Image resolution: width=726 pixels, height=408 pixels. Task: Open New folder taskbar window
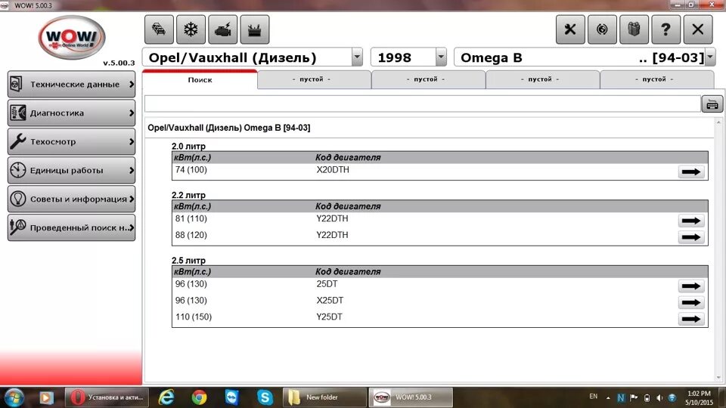tap(324, 397)
